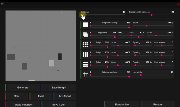
Task: Click the Undo button
Action: (17, 96)
